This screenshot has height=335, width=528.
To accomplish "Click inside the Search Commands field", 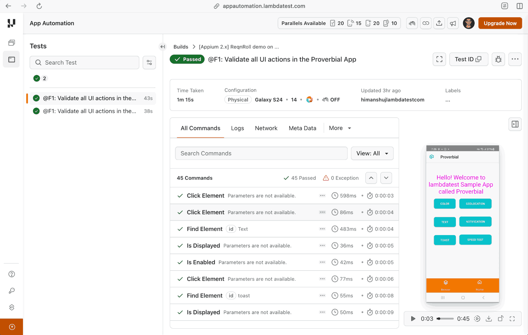I will (x=261, y=153).
